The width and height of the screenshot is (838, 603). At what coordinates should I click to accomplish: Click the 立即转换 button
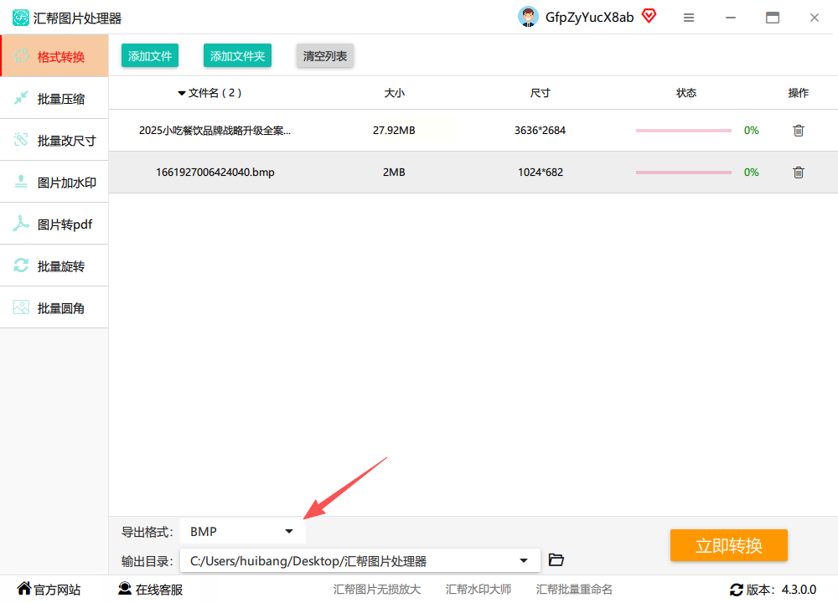click(x=728, y=545)
